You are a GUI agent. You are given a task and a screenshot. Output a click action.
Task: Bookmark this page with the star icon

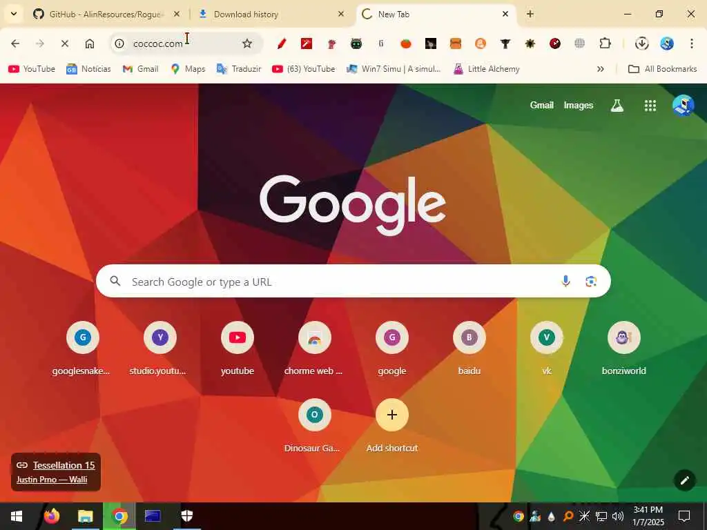(247, 43)
